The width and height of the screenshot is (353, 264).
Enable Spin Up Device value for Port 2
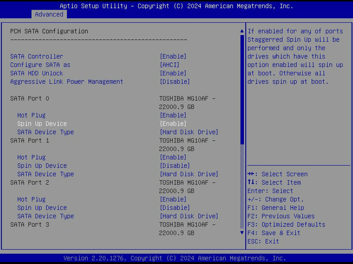[x=174, y=208]
